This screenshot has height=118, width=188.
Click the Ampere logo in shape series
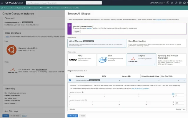click(133, 60)
